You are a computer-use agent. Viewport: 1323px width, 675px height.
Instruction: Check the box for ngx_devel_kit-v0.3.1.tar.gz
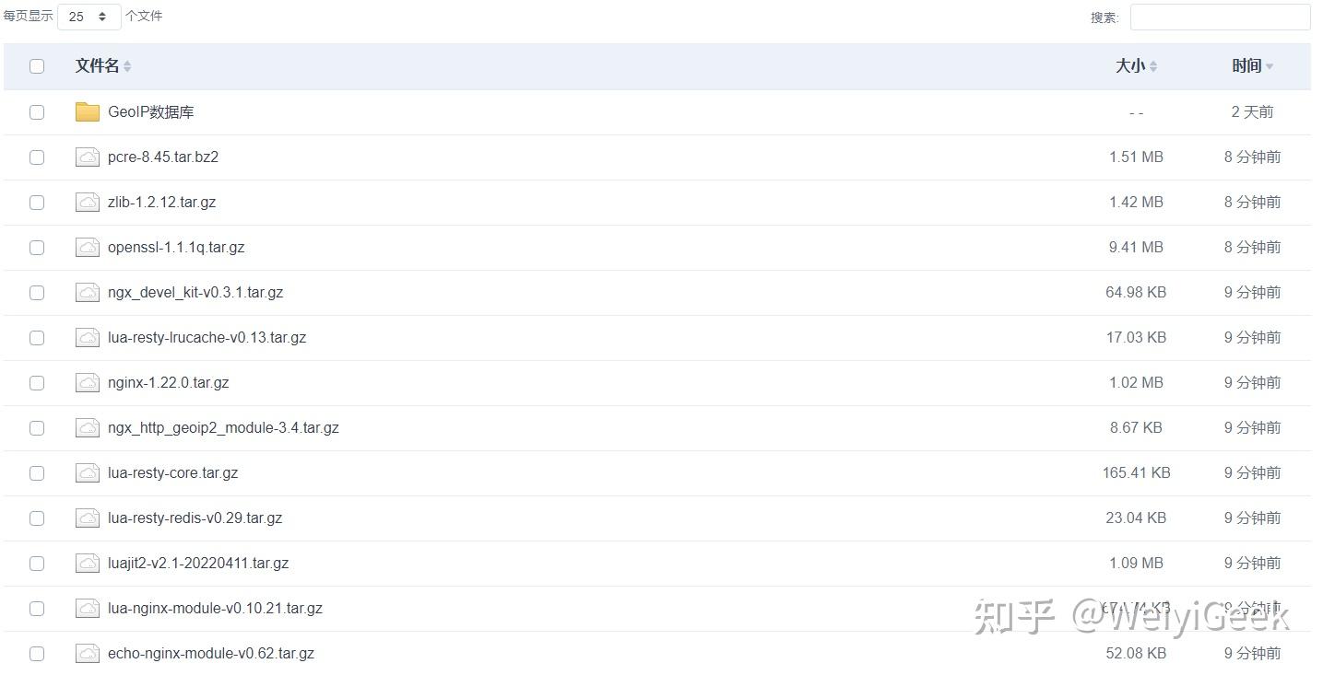[x=37, y=293]
